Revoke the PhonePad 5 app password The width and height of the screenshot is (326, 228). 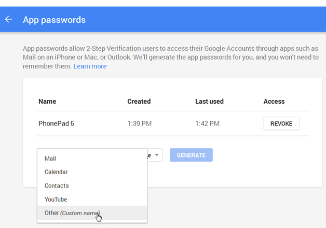pos(281,123)
